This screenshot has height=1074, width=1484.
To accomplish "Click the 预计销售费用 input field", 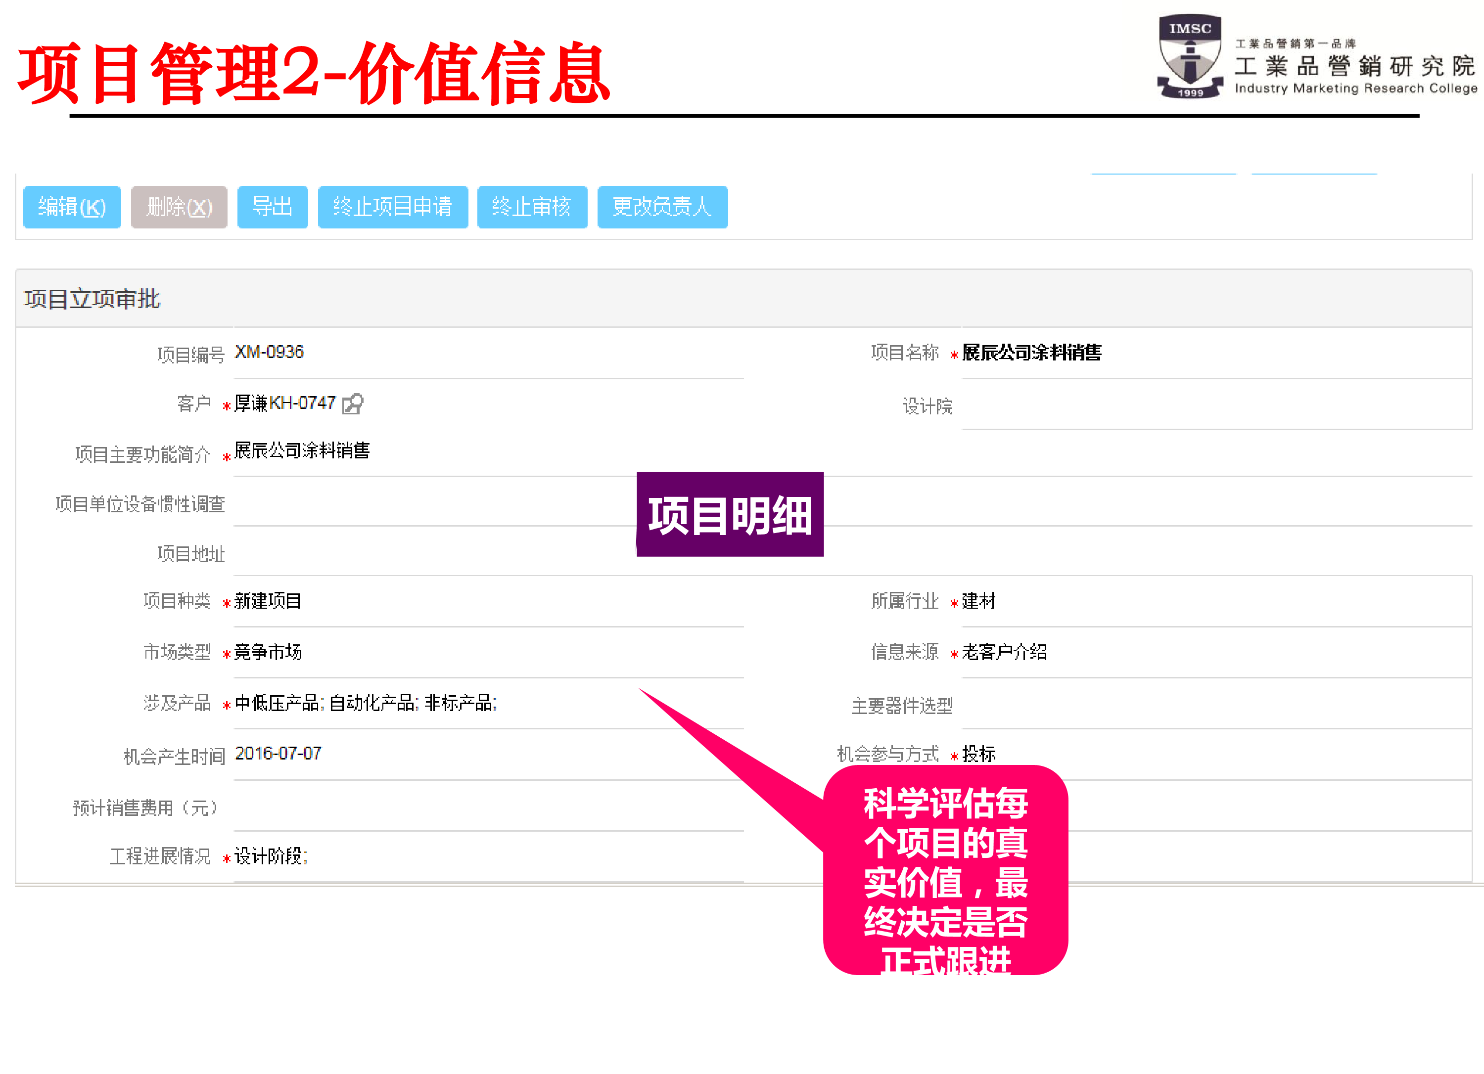I will pyautogui.click(x=458, y=808).
